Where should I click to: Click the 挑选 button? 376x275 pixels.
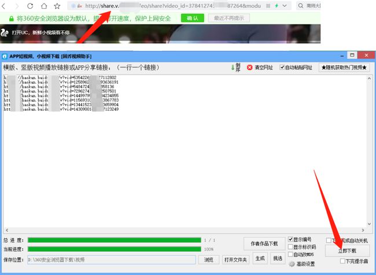click(x=278, y=258)
